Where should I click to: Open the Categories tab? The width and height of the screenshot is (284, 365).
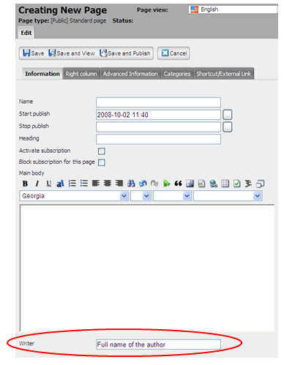(177, 74)
